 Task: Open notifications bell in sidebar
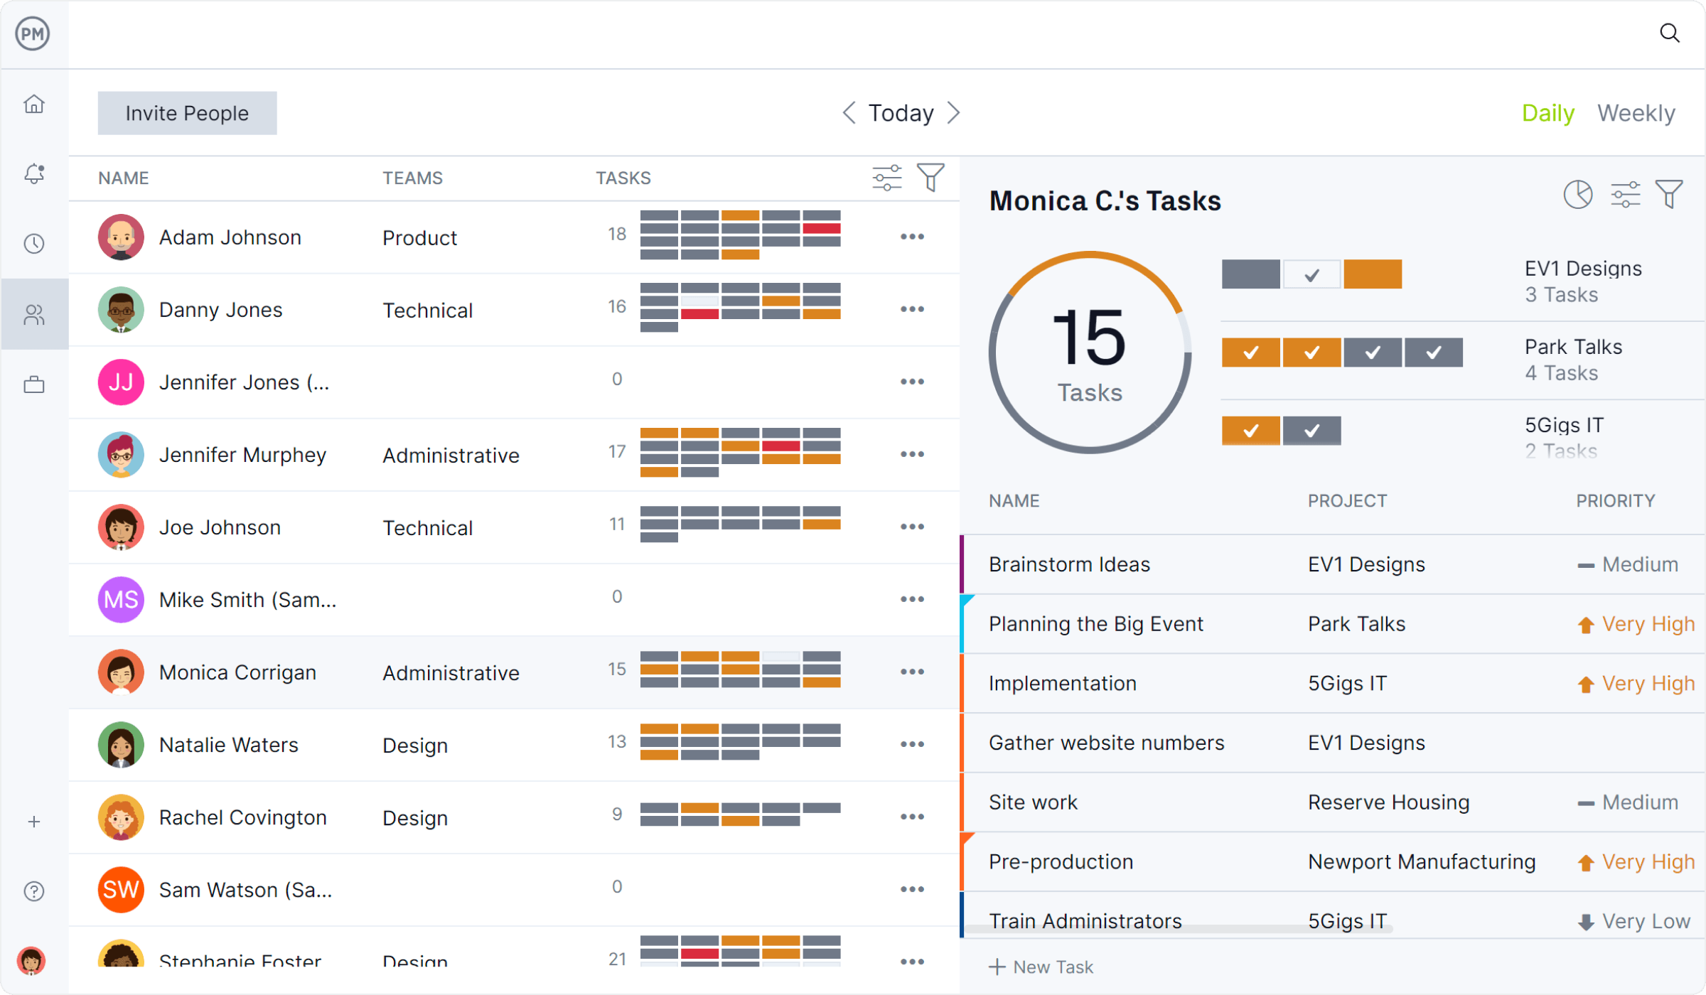(34, 173)
